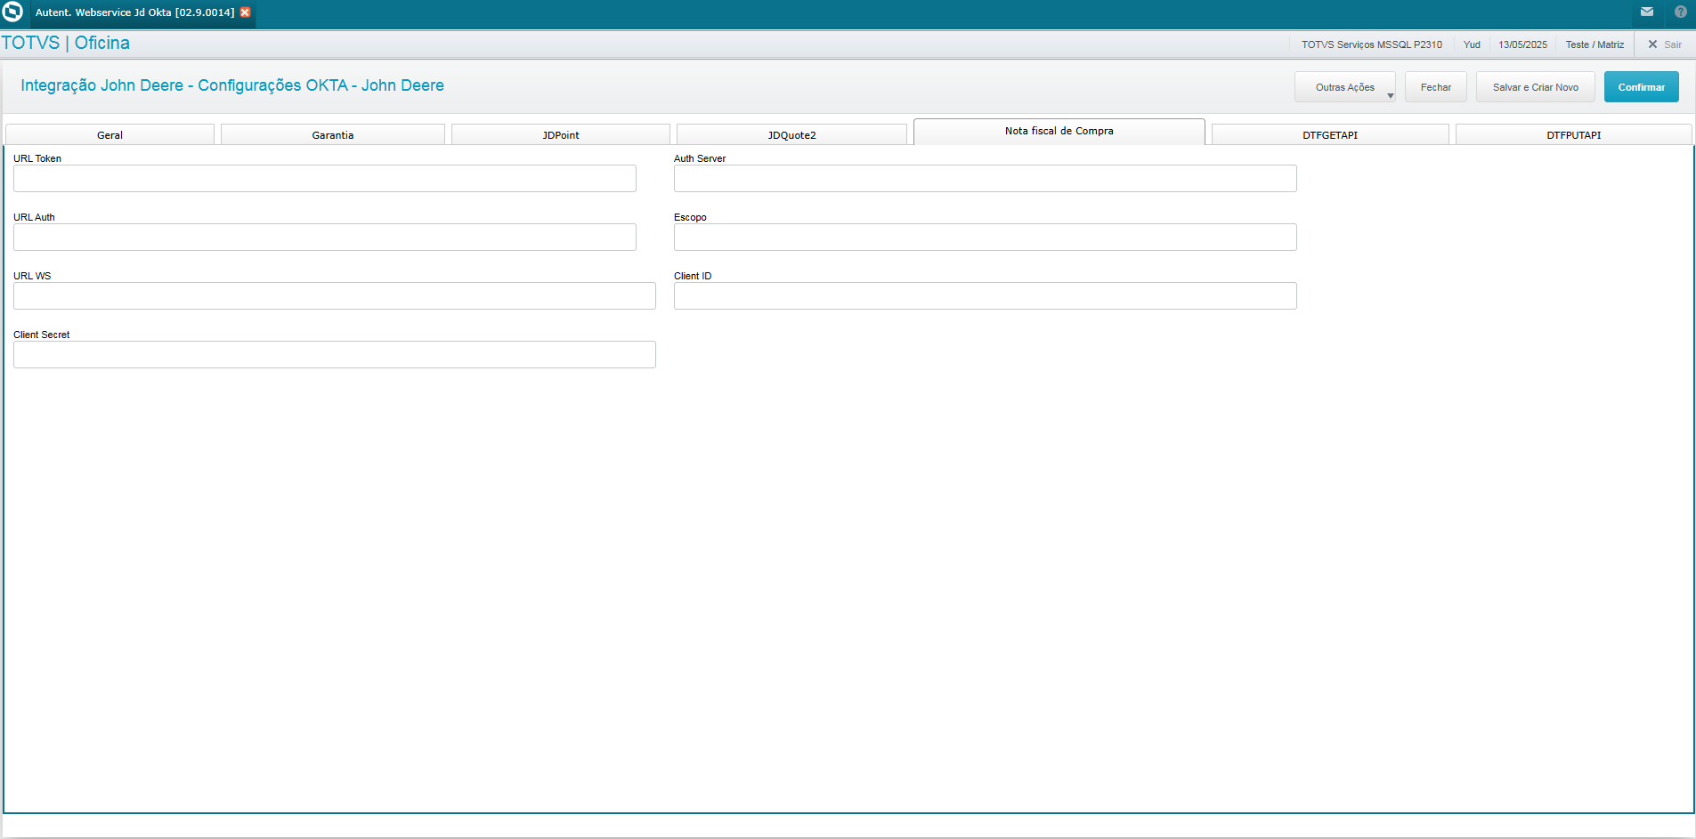The image size is (1696, 839).
Task: Switch to the Garantia tab
Action: [x=333, y=135]
